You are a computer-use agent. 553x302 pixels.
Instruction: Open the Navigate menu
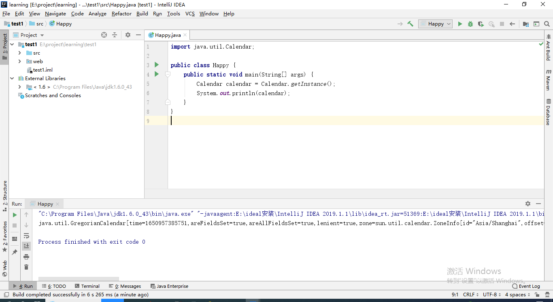pyautogui.click(x=55, y=13)
